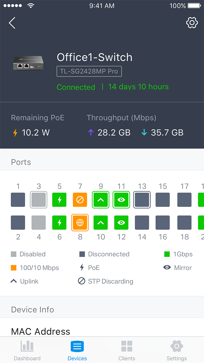
Task: Select PoE port 6
Action: (59, 222)
